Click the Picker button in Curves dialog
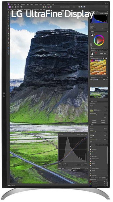The width and height of the screenshot is (113, 202). pos(86,163)
